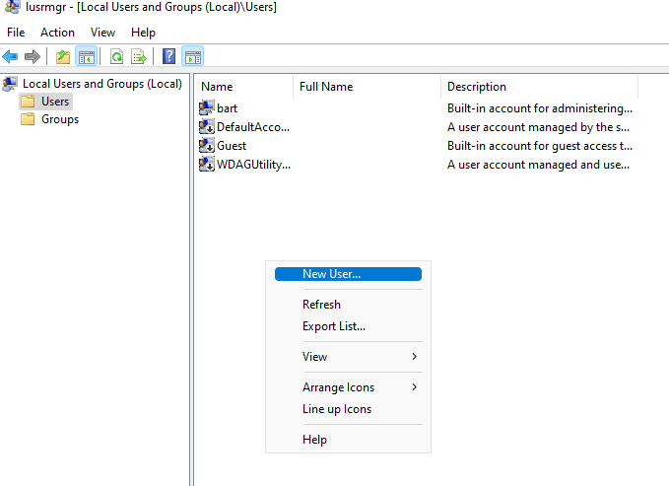The height and width of the screenshot is (486, 669).
Task: Click the blue Help question mark icon
Action: coord(168,56)
